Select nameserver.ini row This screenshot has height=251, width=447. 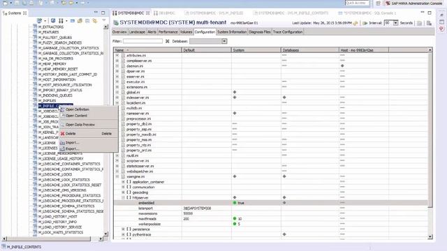(x=271, y=113)
